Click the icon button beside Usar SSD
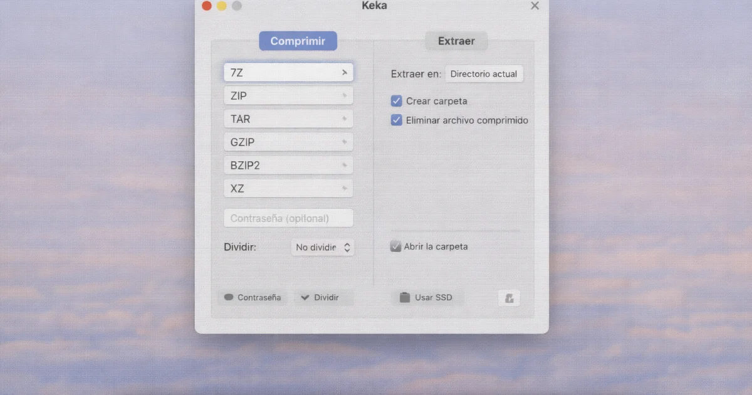The height and width of the screenshot is (395, 752). pyautogui.click(x=509, y=298)
